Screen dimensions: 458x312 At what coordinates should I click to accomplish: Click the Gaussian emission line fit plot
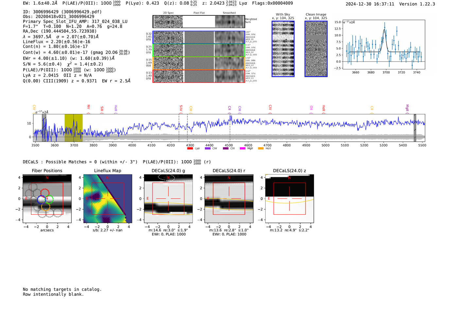(383, 45)
